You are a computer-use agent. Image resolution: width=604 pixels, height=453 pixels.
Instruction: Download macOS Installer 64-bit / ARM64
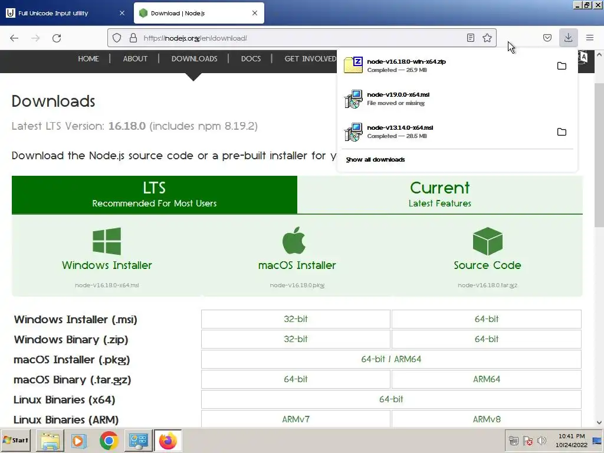point(391,359)
